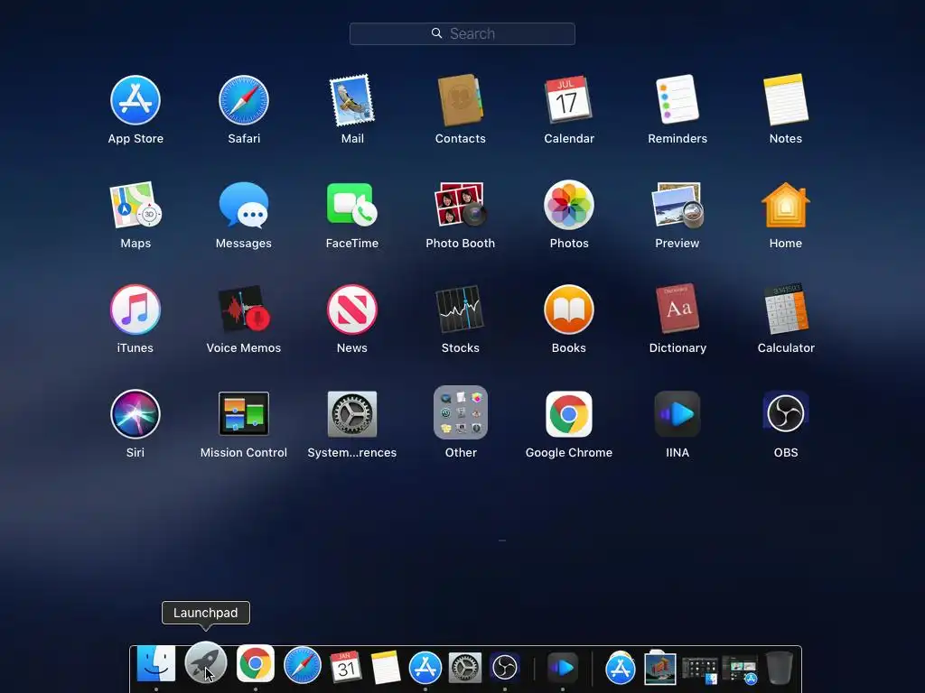Open the Home app
This screenshot has height=693, width=925.
[x=786, y=205]
